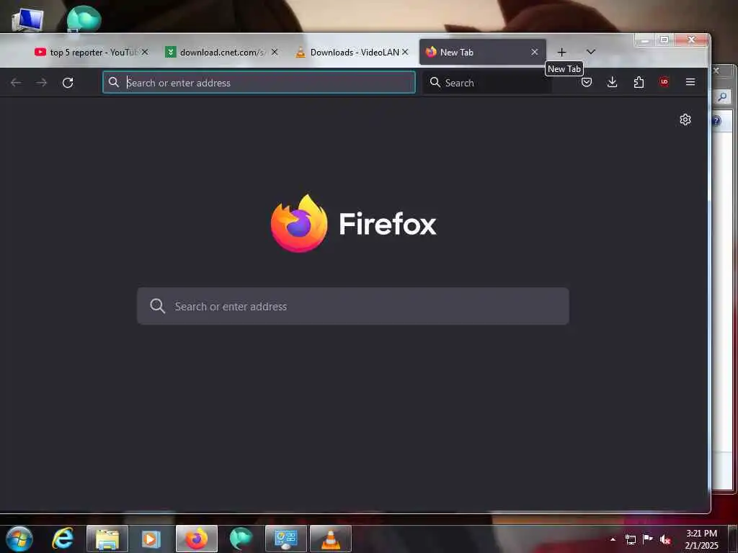Screen dimensions: 738x553
Task: Click the magnifier icon in toolbar Search box
Action: coord(435,83)
